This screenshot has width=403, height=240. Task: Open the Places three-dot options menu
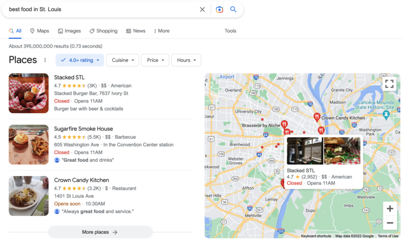[45, 60]
